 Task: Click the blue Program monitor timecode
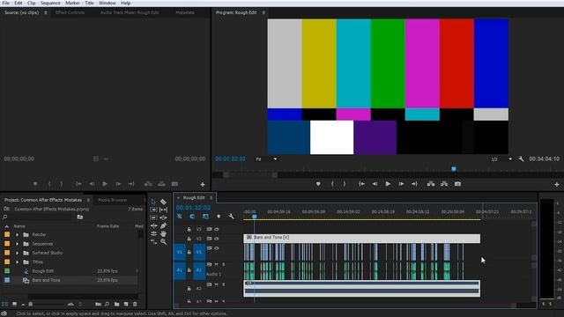[230, 158]
